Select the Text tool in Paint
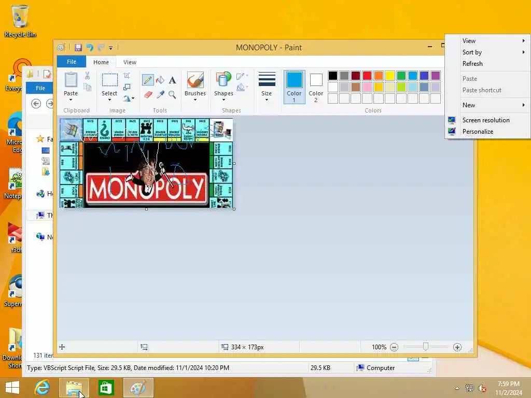Image resolution: width=531 pixels, height=398 pixels. pos(172,80)
